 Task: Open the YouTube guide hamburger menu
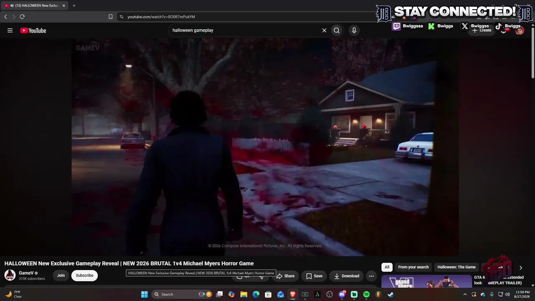click(x=10, y=30)
